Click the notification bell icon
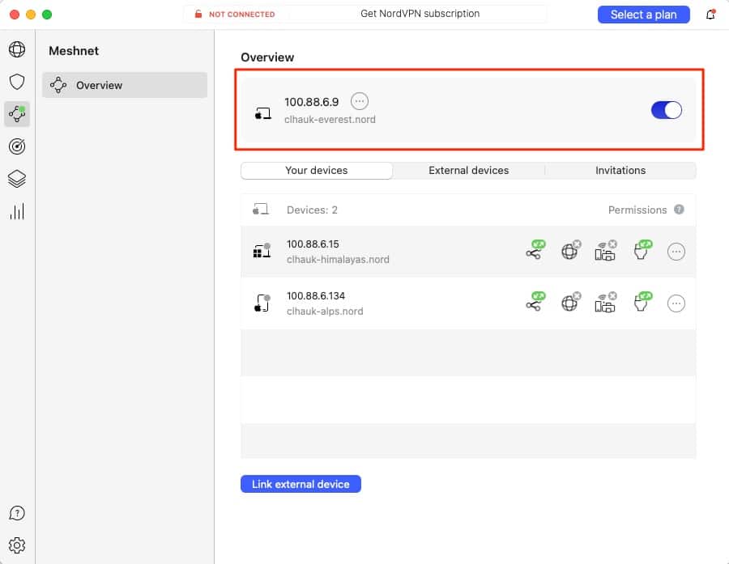The image size is (729, 564). point(710,15)
